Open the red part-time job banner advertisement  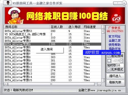[65, 16]
